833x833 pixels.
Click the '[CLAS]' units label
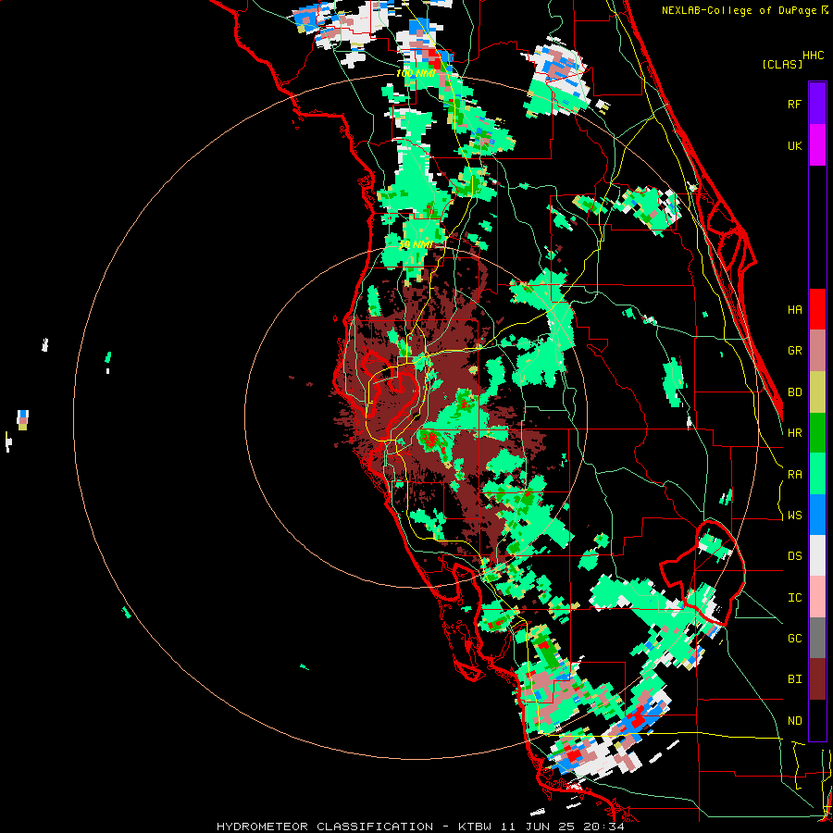click(782, 64)
